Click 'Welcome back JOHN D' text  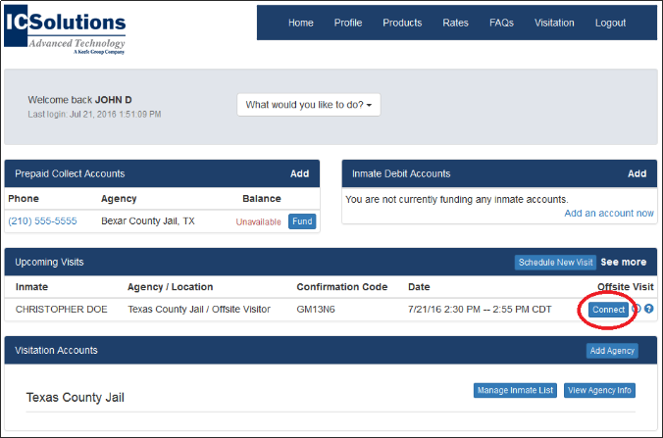(79, 100)
